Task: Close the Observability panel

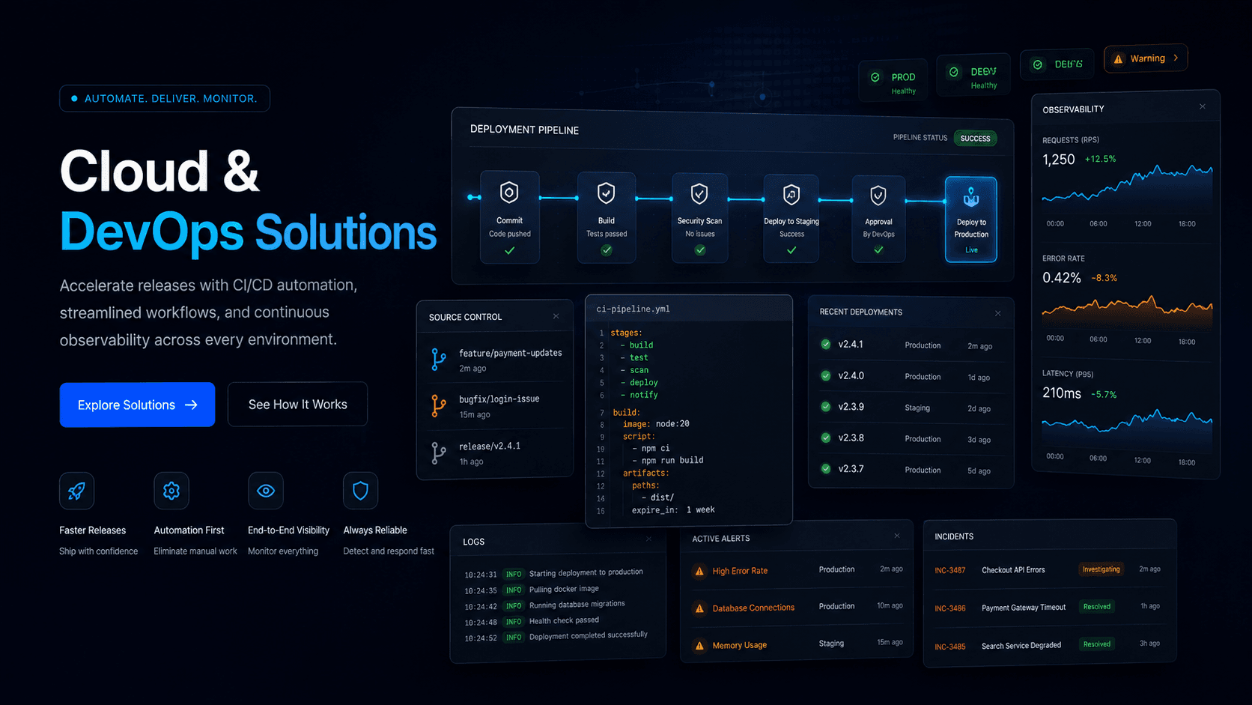Action: click(x=1203, y=106)
